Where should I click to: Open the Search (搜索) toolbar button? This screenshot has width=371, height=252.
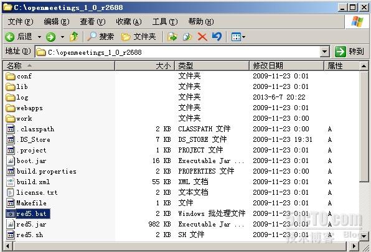(x=101, y=37)
